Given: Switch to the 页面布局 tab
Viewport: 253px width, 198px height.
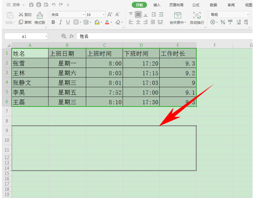Looking at the screenshot, I should click(176, 5).
